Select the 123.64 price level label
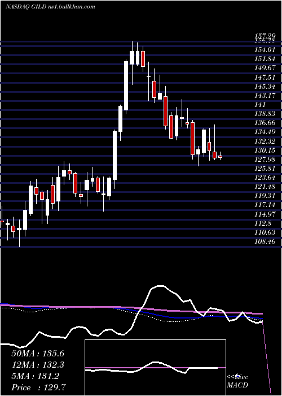282x396 pixels. 264,178
